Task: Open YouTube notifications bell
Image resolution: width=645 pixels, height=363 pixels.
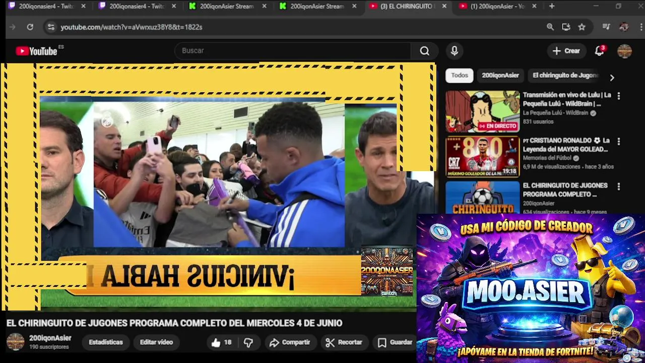Action: tap(599, 51)
